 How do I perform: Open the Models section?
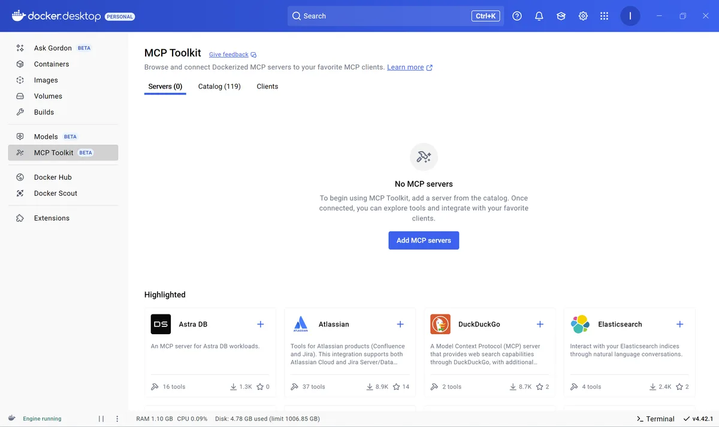[x=63, y=137]
